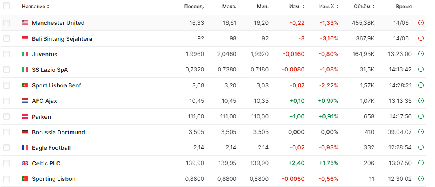The image size is (435, 187).
Task: Click the Netherlands flag beside AFC Ajax
Action: [25, 101]
